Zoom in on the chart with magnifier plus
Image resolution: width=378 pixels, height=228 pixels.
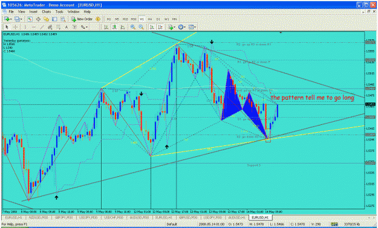click(x=133, y=27)
